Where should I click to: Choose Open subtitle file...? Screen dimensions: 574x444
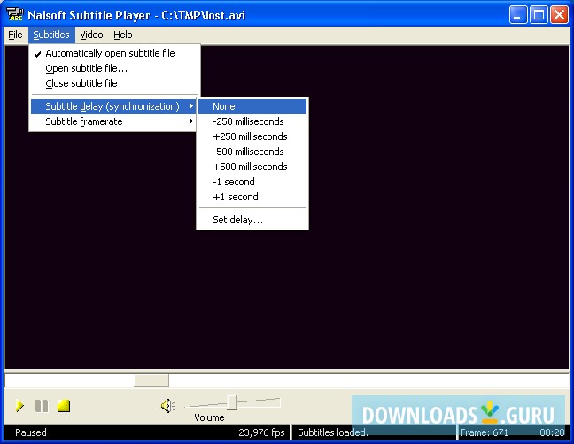click(x=114, y=68)
